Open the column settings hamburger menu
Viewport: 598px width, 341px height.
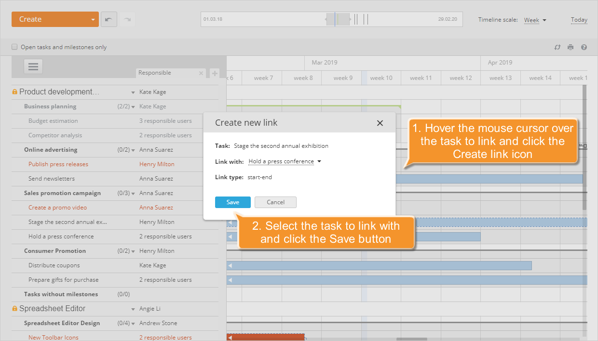[x=33, y=66]
